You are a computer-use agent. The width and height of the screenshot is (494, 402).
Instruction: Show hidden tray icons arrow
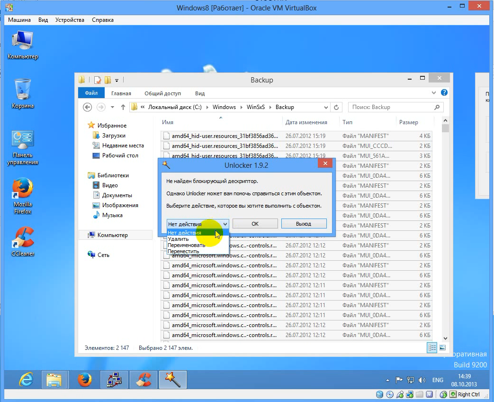click(x=387, y=380)
